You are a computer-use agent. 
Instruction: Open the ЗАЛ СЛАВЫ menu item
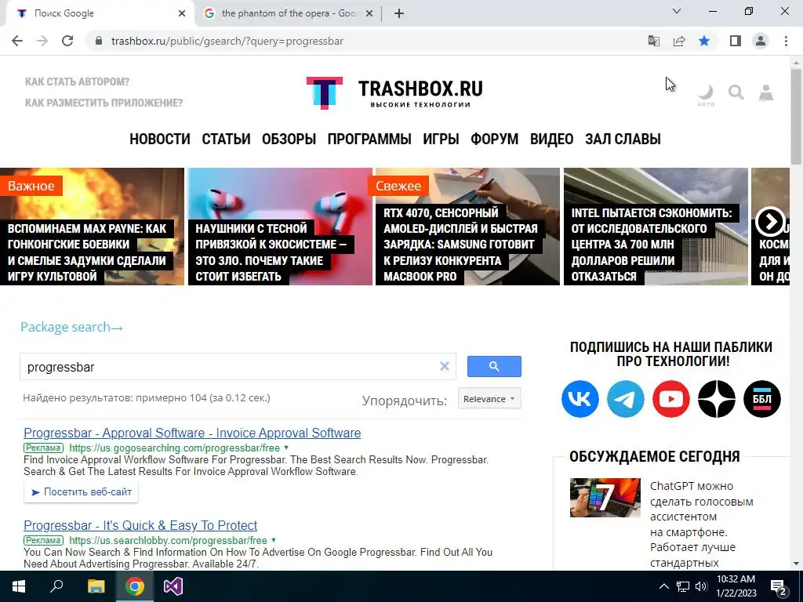(x=623, y=140)
